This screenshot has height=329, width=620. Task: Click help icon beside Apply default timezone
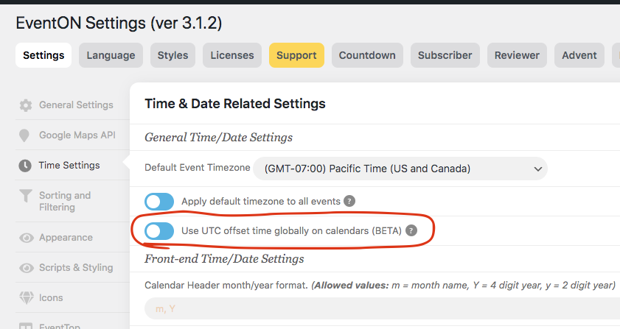[349, 201]
